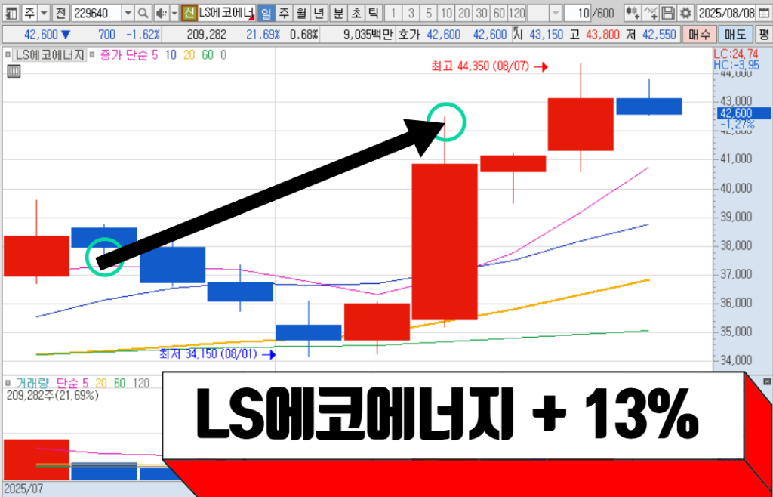Select the 1 interval button

point(393,13)
